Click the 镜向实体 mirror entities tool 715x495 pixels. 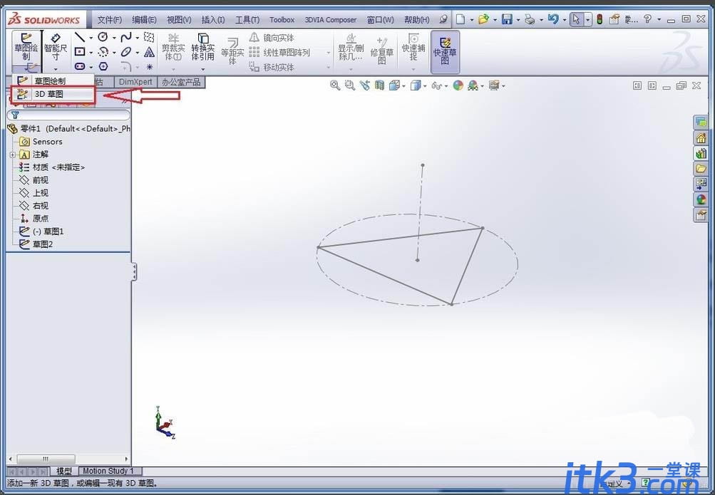(x=272, y=38)
